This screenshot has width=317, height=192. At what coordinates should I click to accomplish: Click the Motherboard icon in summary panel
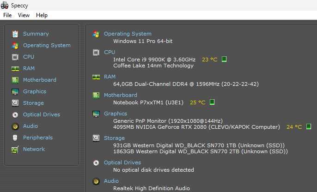pos(96,95)
